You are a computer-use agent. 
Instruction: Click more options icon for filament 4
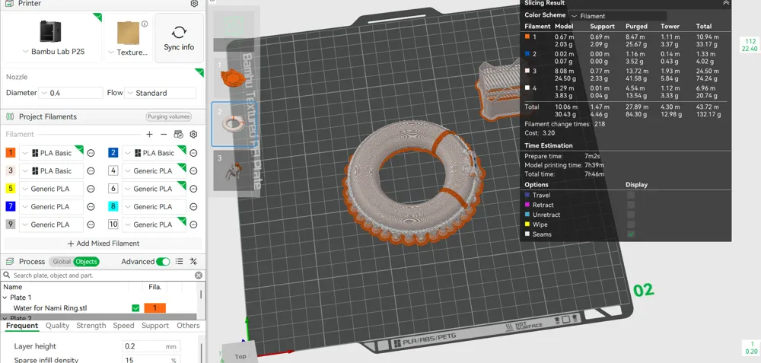(x=193, y=170)
